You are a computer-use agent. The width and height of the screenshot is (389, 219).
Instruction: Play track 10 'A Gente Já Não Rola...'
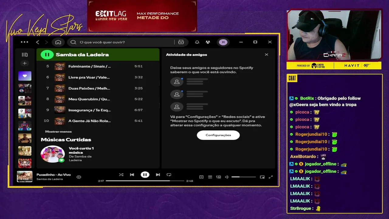pyautogui.click(x=98, y=121)
